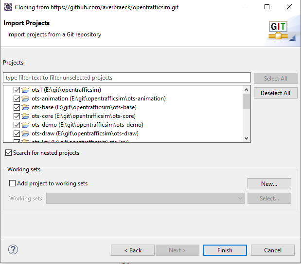Maximize the cloning dialog window
This screenshot has width=301, height=264.
tap(267, 7)
